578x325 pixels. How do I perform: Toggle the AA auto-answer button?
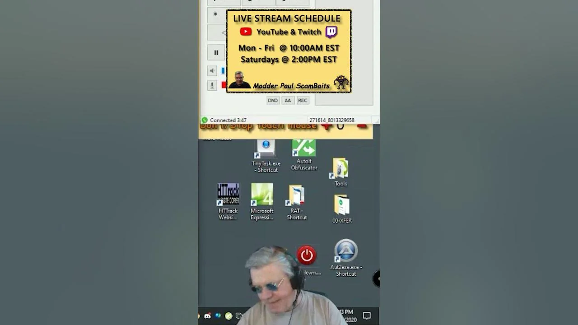tap(288, 101)
